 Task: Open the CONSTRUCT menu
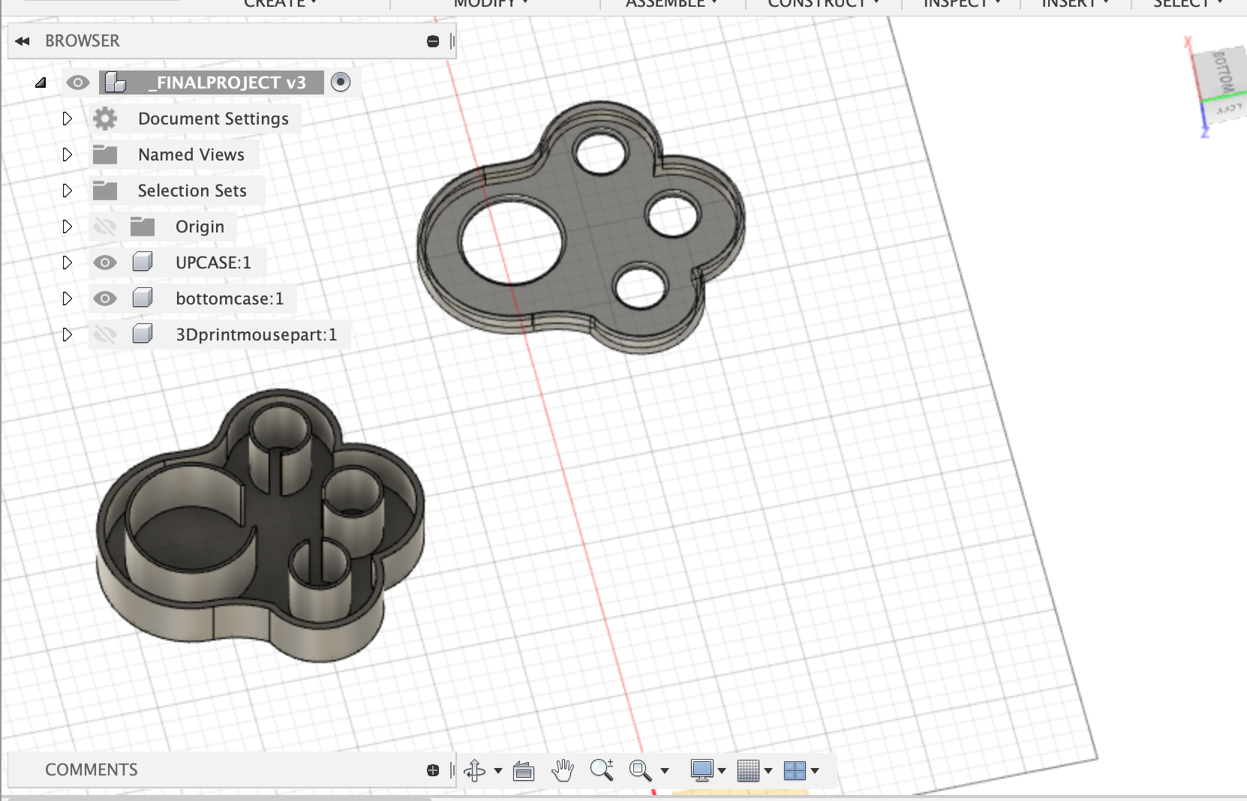(x=823, y=4)
